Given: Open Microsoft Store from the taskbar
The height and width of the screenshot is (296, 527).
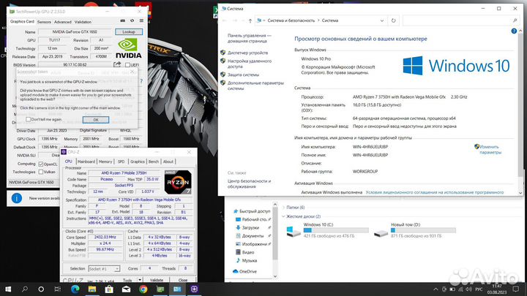Looking at the screenshot, I should 109,289.
